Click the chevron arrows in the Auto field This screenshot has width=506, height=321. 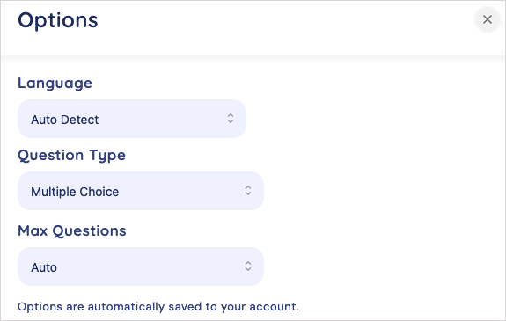[248, 266]
